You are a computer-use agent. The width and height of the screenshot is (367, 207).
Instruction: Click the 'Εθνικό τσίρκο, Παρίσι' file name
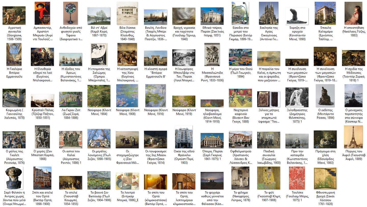pos(212,32)
